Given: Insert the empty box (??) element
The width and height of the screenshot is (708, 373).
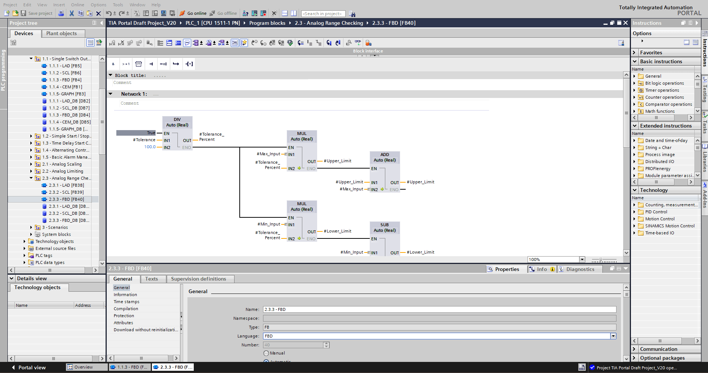Looking at the screenshot, I should point(139,64).
